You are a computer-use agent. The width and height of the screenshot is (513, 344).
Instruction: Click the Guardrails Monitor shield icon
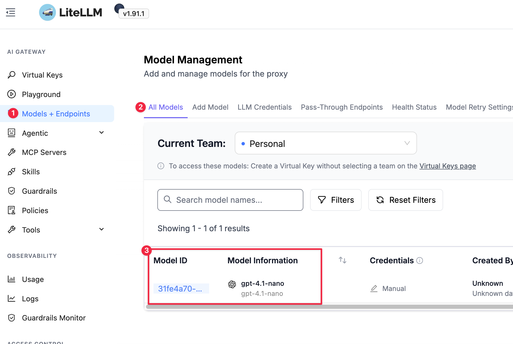(x=11, y=318)
